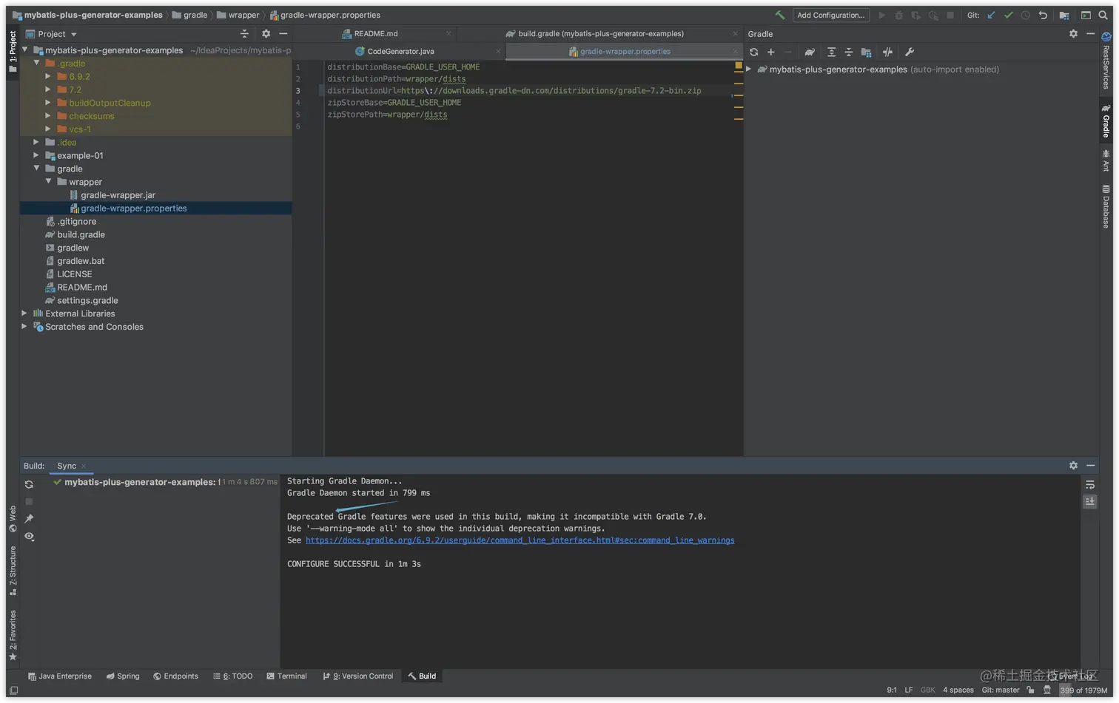Expand the example-01 folder in the Project tree
Screen dimensions: 1119x703
click(x=36, y=155)
